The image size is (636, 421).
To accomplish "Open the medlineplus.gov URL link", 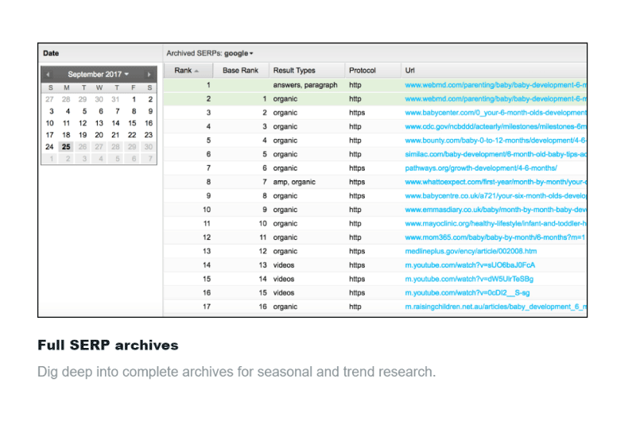I will point(471,251).
